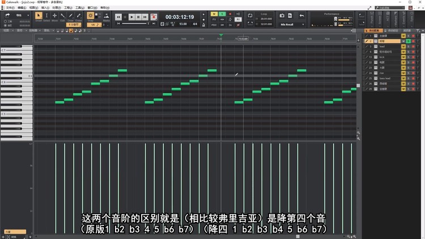
Task: Toggle global FX bypass button
Action: click(214, 19)
